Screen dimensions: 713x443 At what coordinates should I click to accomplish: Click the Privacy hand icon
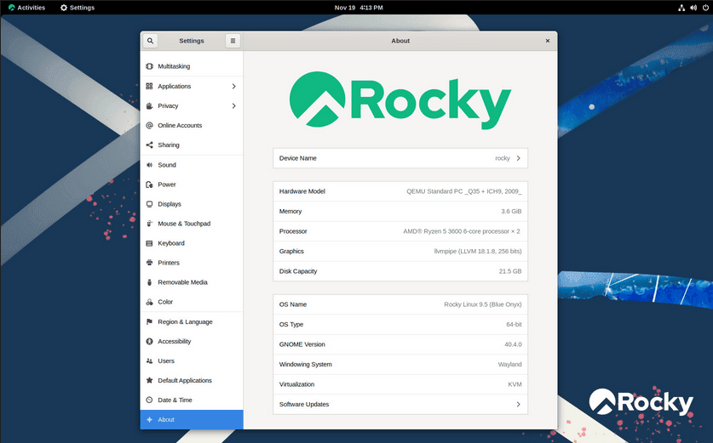(149, 105)
